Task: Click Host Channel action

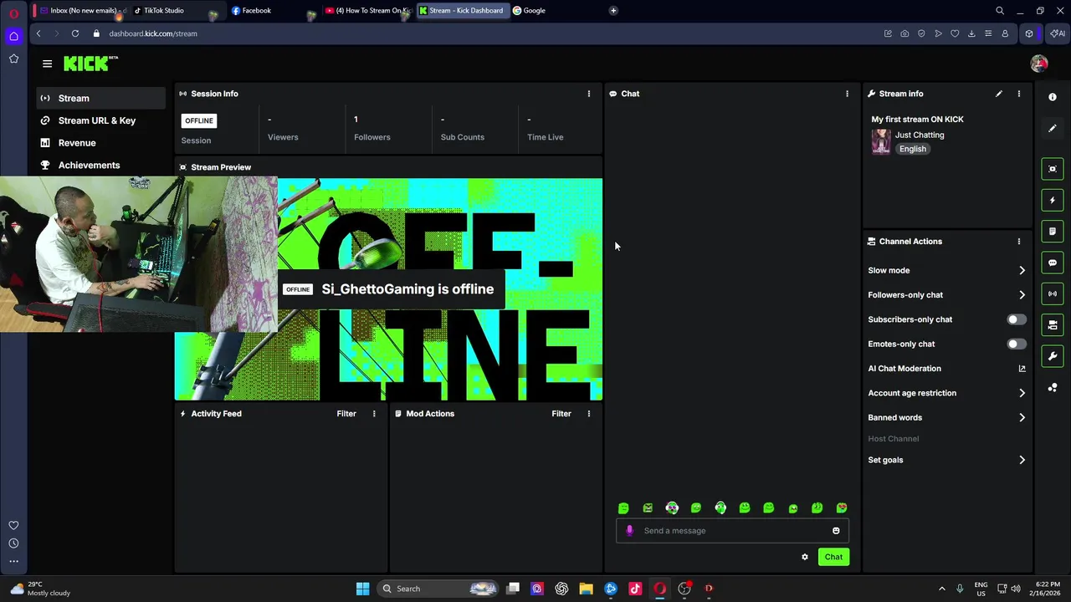Action: point(894,439)
